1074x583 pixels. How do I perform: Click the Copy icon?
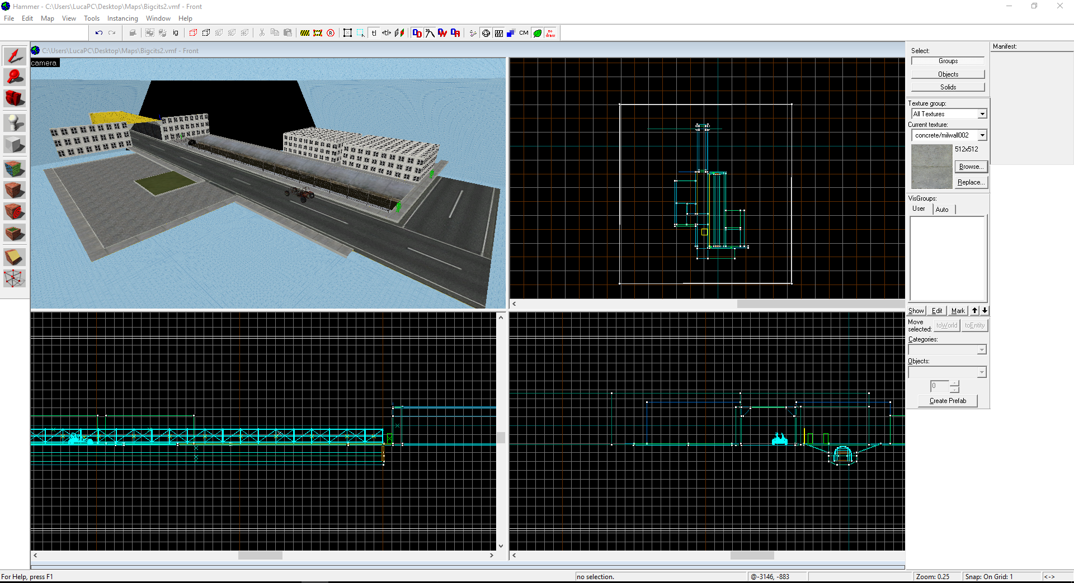tap(275, 33)
